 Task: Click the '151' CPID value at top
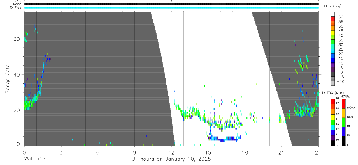(x=171, y=1)
